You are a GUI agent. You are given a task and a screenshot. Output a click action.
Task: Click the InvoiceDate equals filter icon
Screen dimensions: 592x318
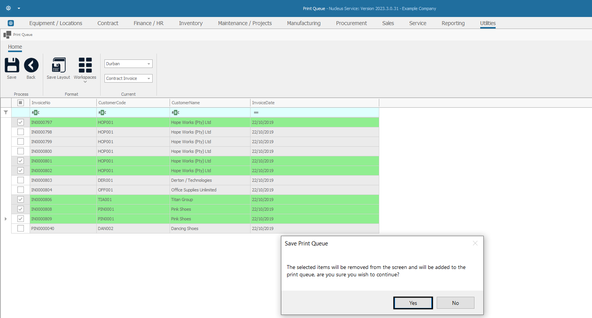coord(256,113)
